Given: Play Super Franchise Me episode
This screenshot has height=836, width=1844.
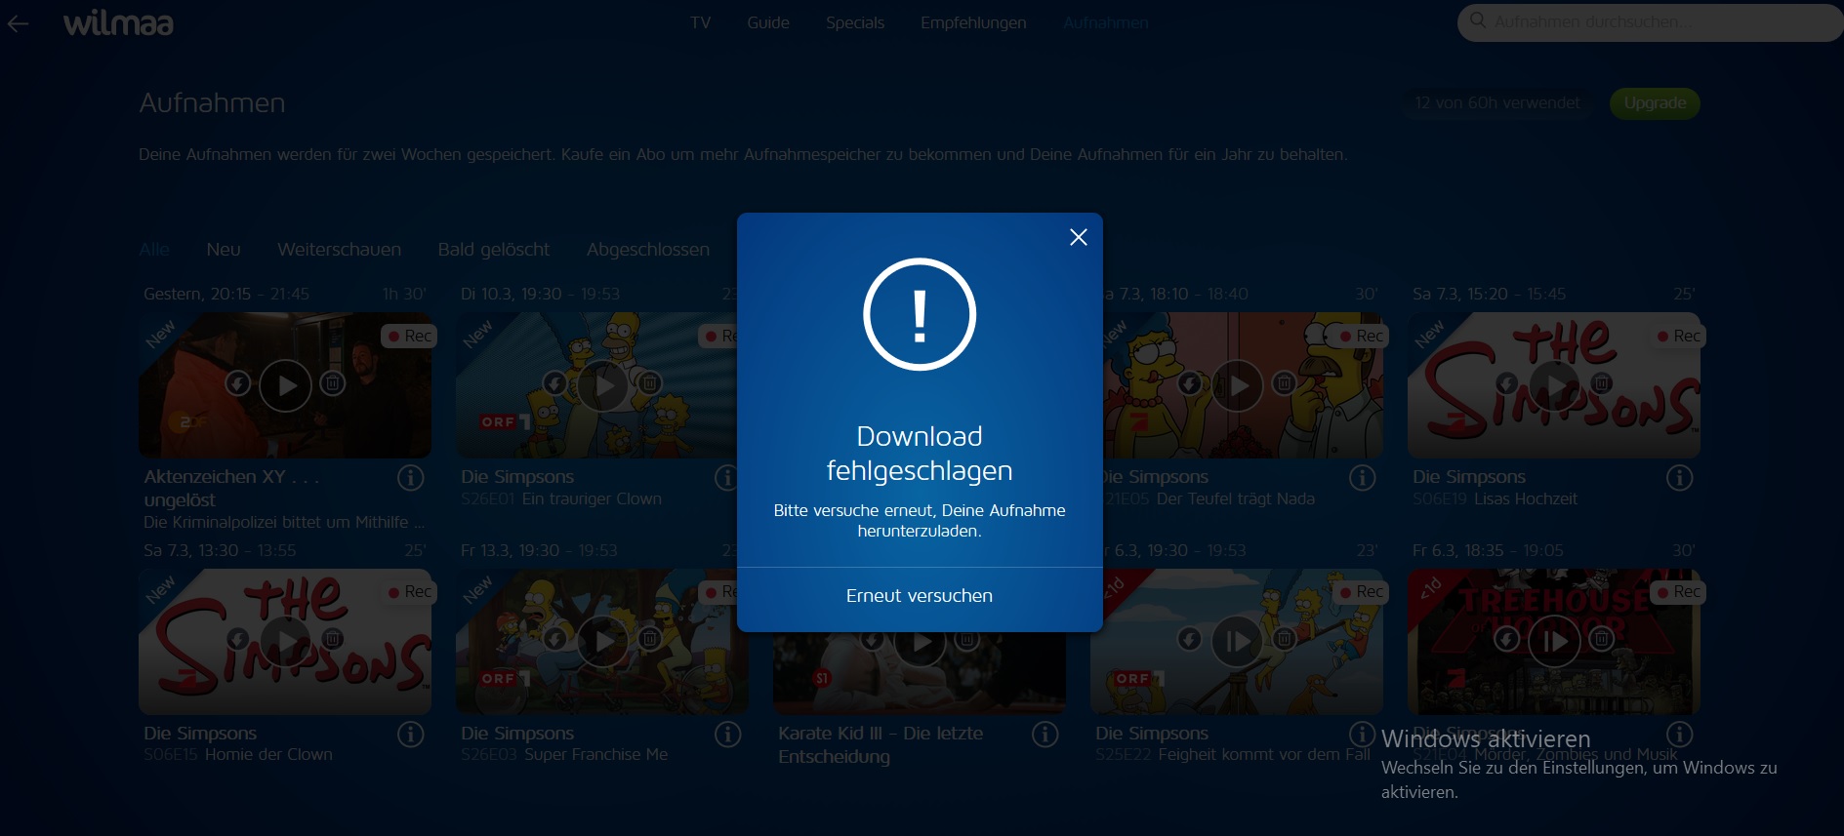Looking at the screenshot, I should 602,641.
